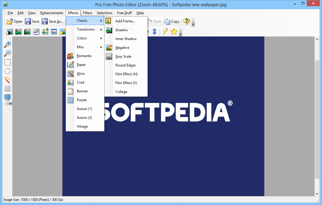Viewport: 322px width, 205px height.
Task: Click the brightness/contrast half-circle image icon
Action: click(x=10, y=31)
